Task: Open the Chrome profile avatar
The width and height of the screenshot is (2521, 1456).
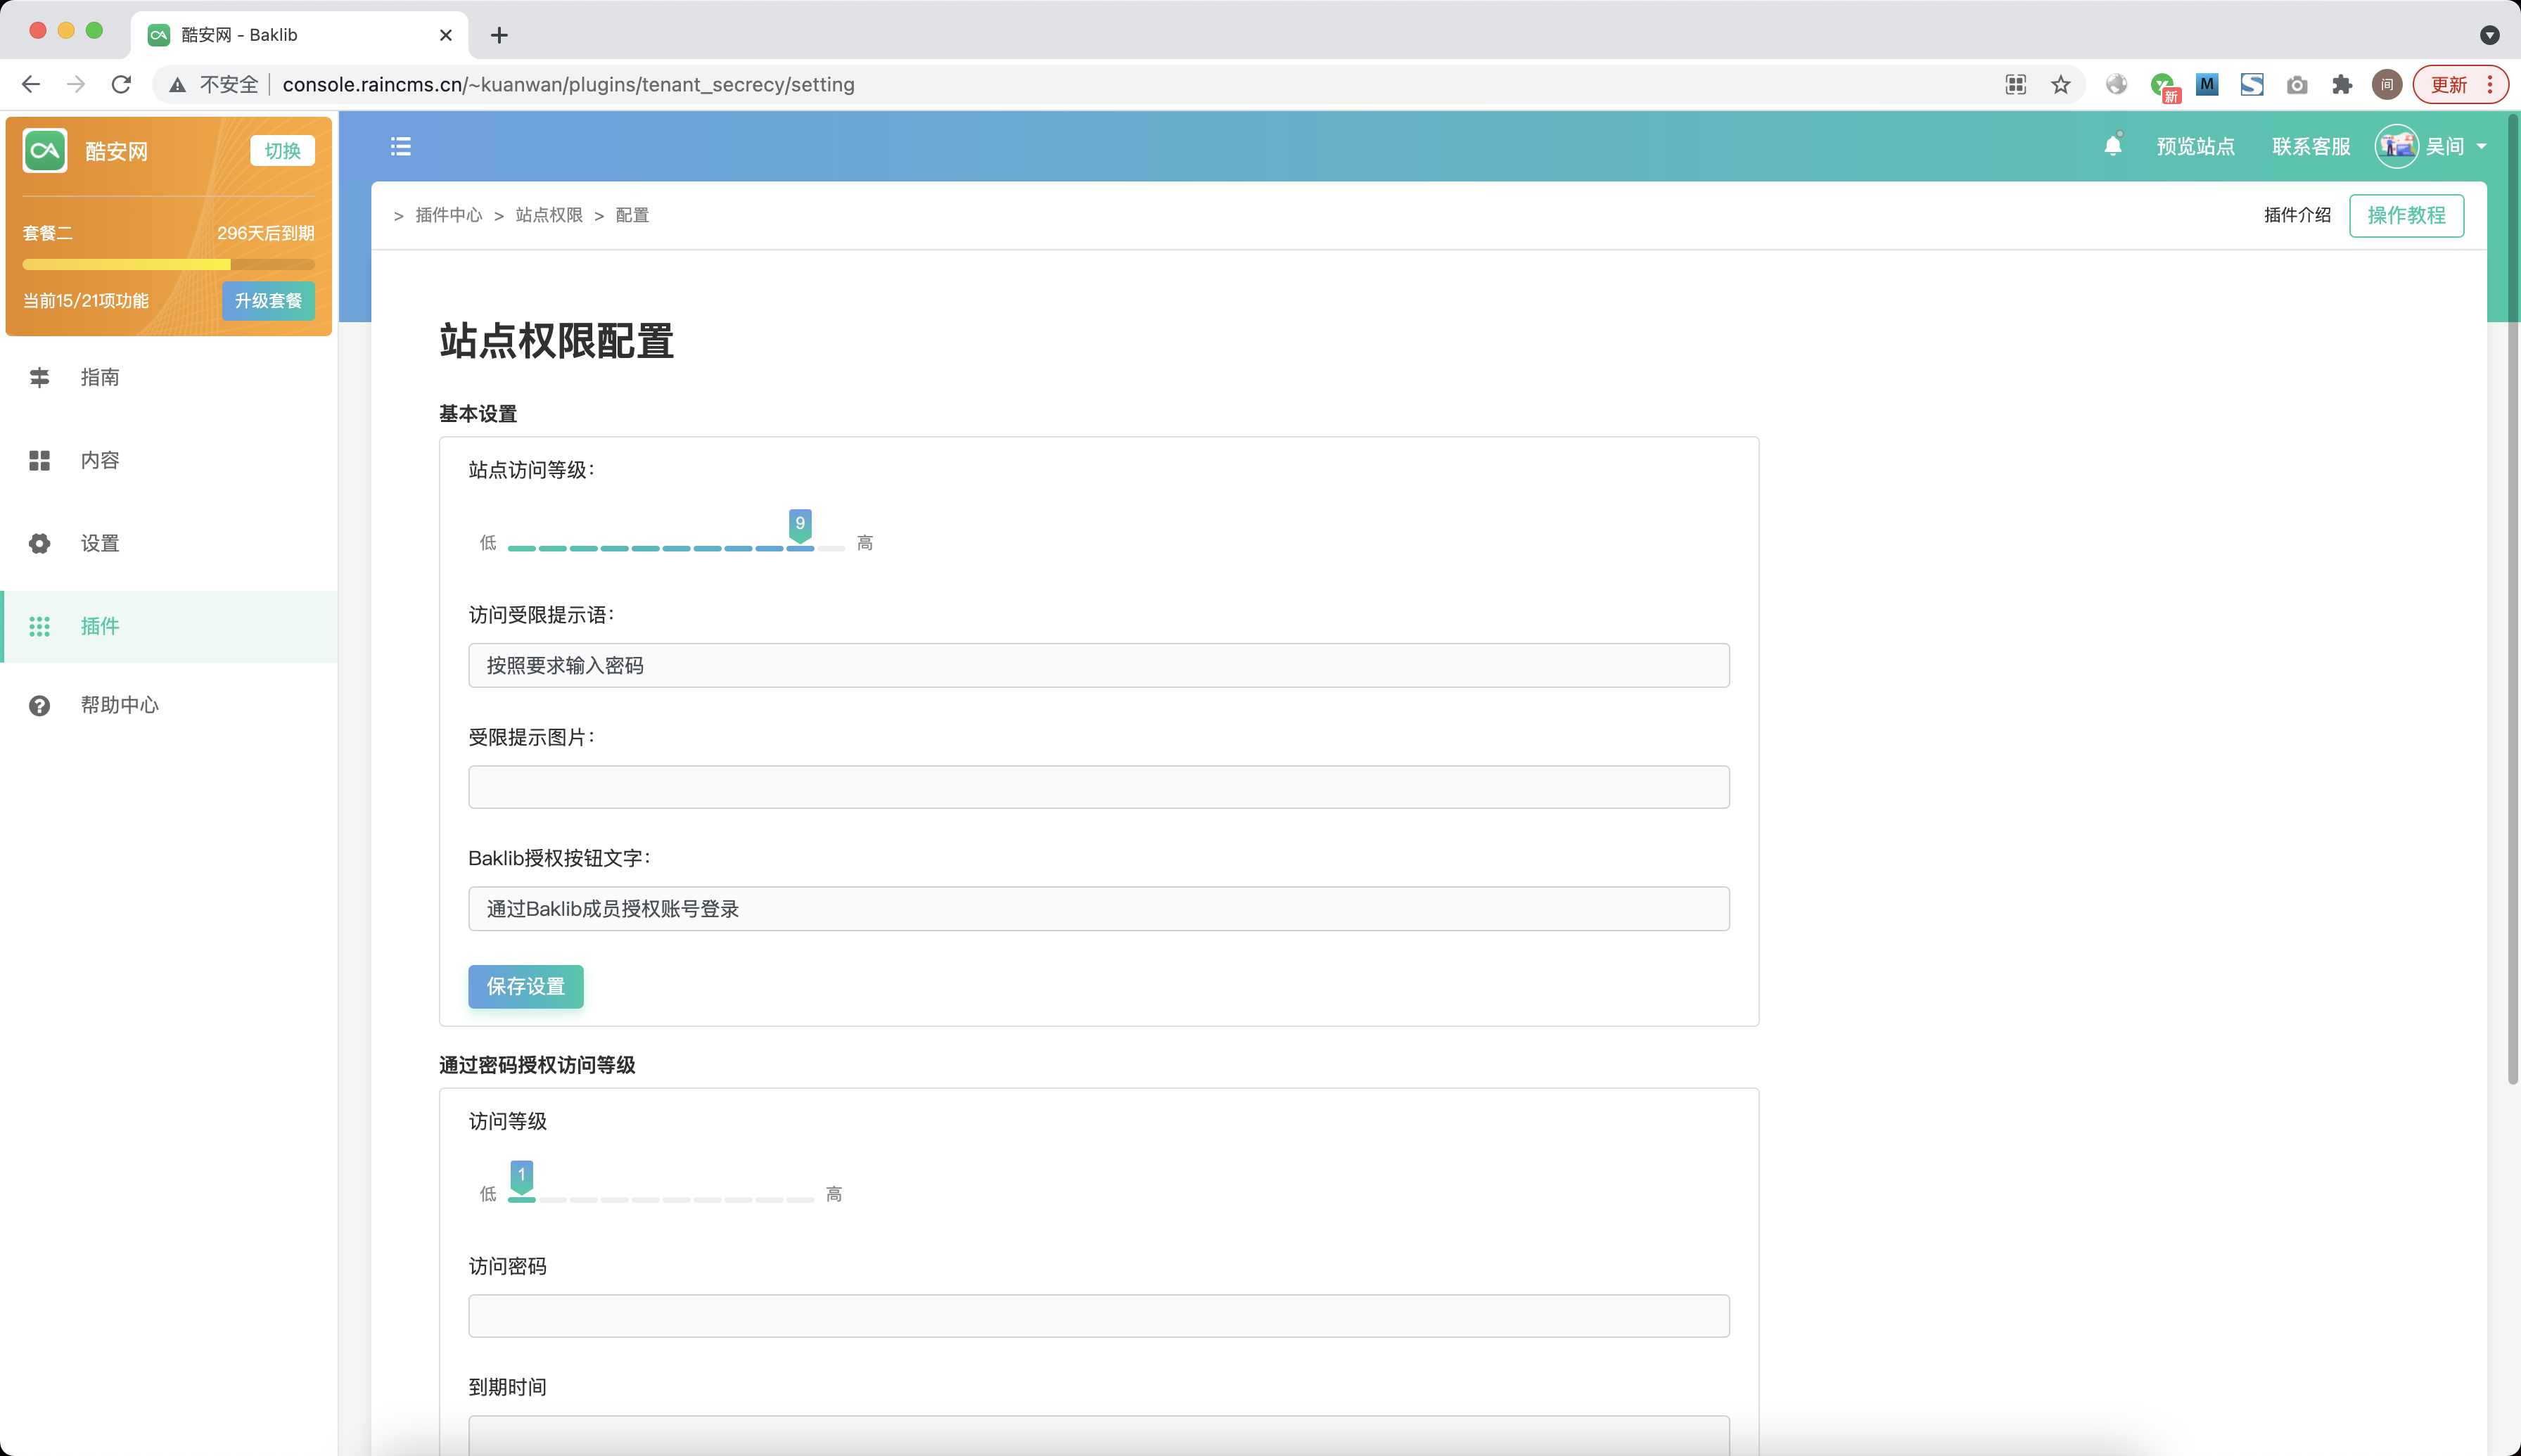Action: coord(2386,84)
